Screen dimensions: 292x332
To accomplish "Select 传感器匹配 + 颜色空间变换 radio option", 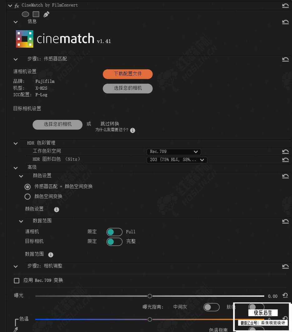I will point(27,187).
